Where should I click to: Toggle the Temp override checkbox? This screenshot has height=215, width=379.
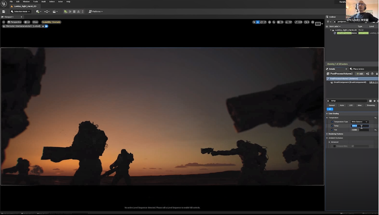(x=332, y=126)
